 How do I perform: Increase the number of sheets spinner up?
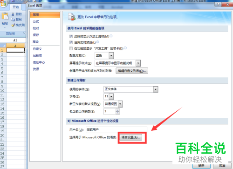(117, 110)
